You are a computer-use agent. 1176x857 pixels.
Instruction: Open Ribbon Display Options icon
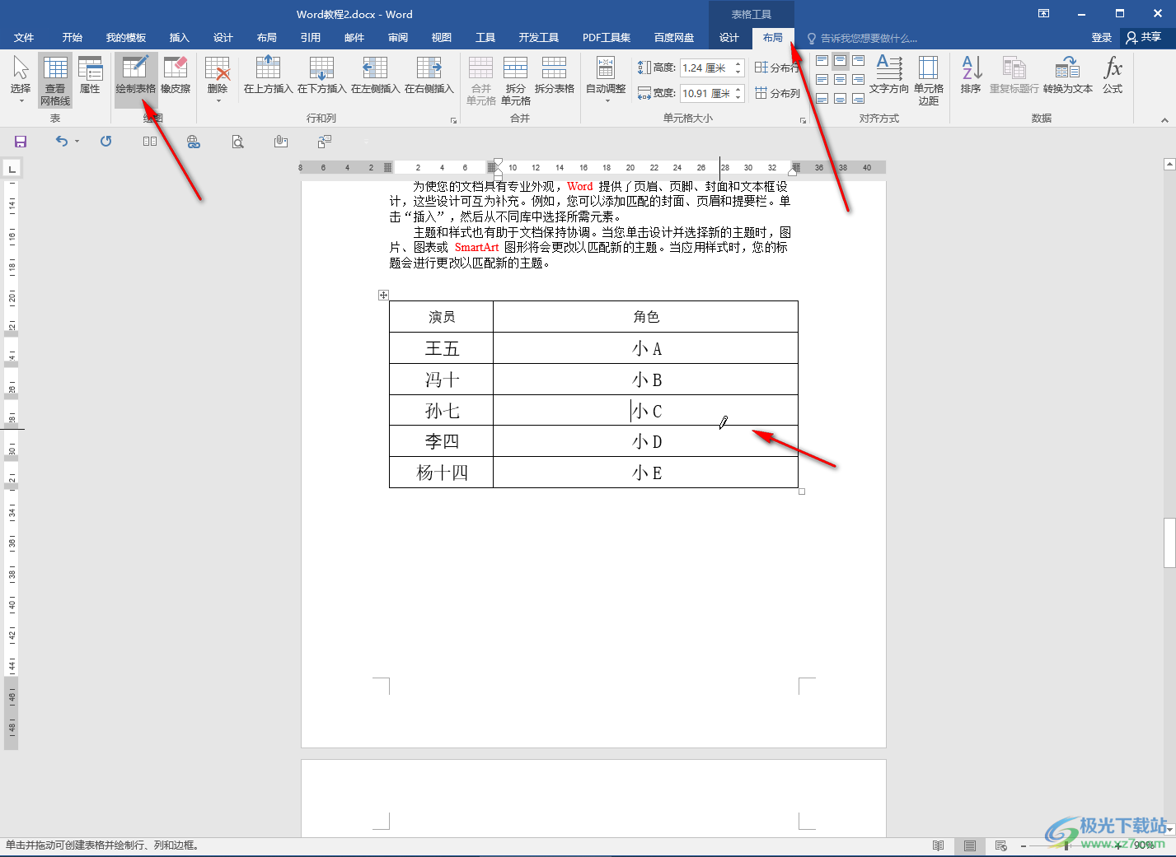coord(1043,14)
